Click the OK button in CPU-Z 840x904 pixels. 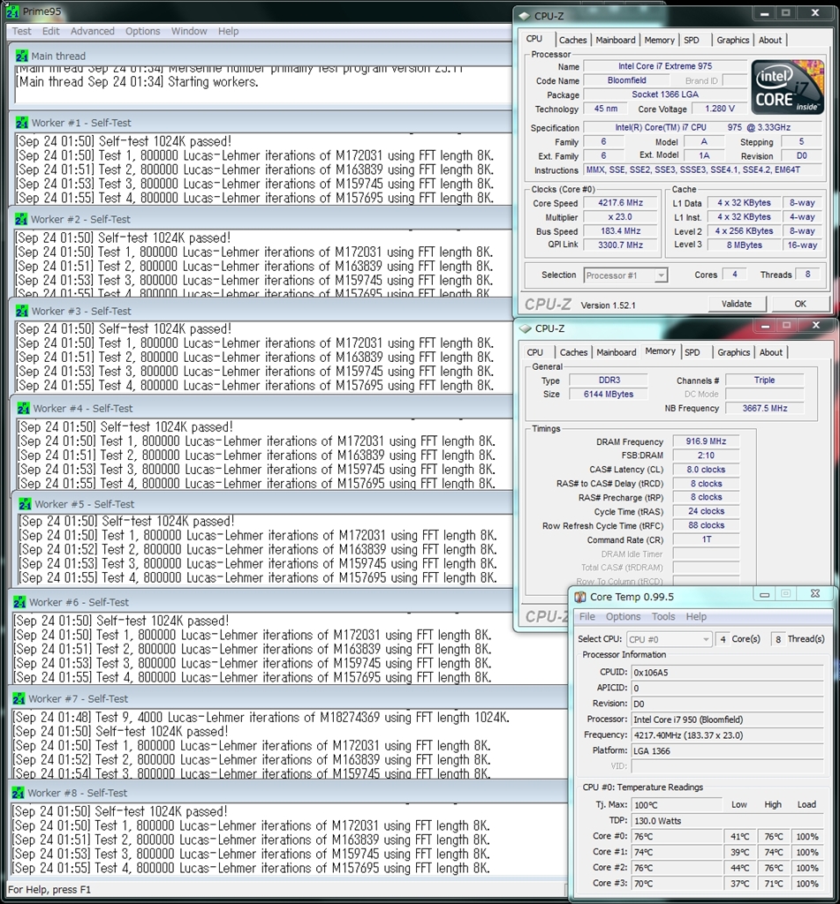(799, 304)
